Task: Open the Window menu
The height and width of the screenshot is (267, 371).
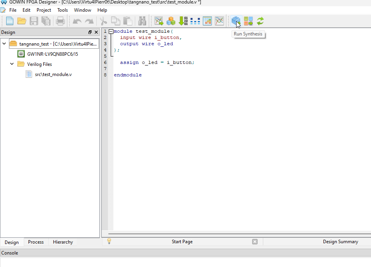Action: coord(83,10)
